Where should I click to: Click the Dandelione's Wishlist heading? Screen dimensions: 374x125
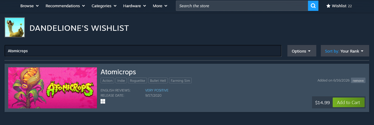(x=79, y=28)
